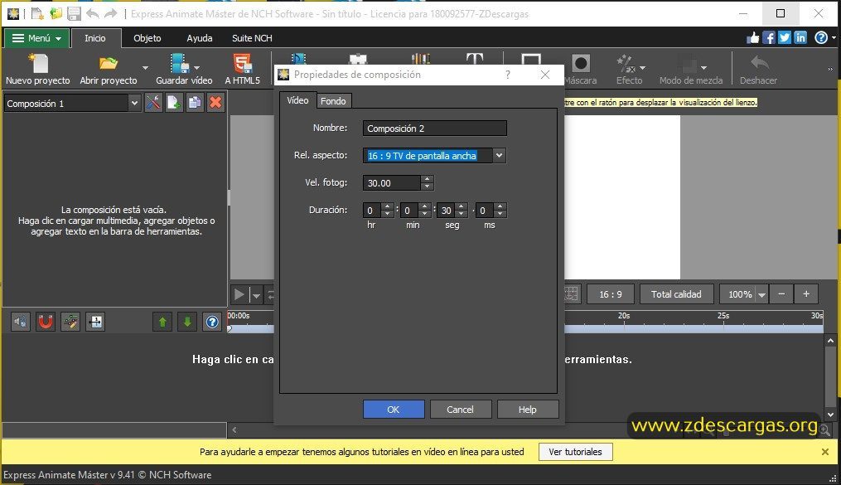Image resolution: width=841 pixels, height=485 pixels.
Task: Share via the Twitter icon
Action: point(785,37)
